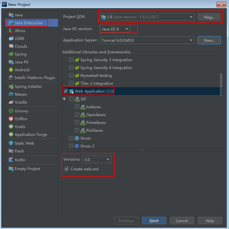229x229 pixels.
Task: Click the Android robot icon
Action: click(11, 70)
